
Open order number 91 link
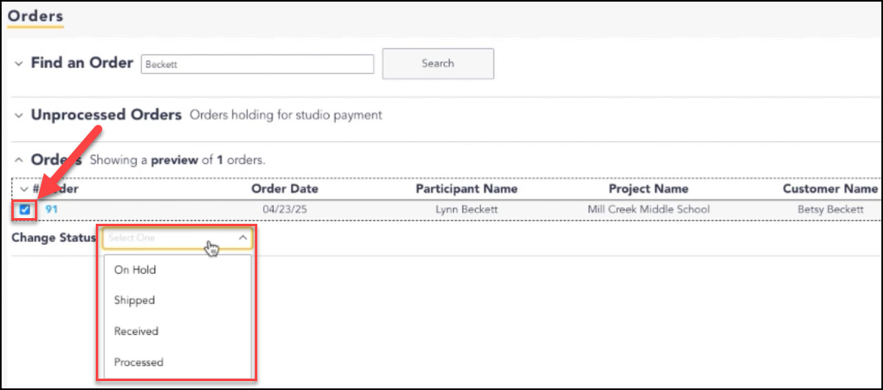pos(51,209)
